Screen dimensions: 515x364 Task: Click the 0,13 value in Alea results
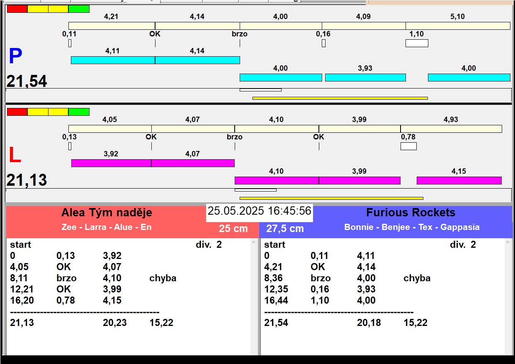pos(66,256)
